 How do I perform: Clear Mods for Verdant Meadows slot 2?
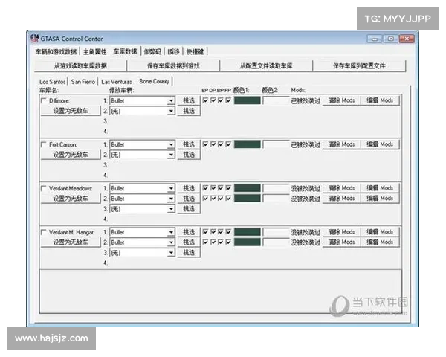coord(341,199)
